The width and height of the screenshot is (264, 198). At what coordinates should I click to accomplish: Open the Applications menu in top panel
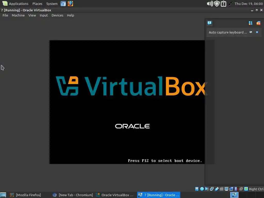[x=19, y=4]
